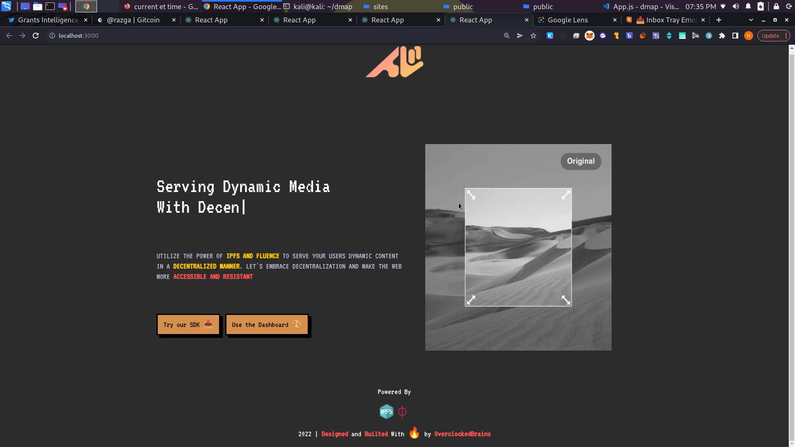The image size is (795, 447).
Task: Expand the tab search dropdown chevron
Action: (x=751, y=20)
